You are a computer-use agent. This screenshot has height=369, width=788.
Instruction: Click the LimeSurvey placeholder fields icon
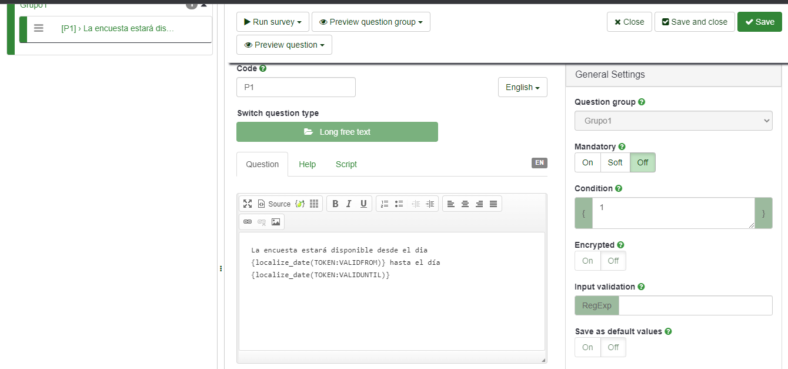point(299,204)
